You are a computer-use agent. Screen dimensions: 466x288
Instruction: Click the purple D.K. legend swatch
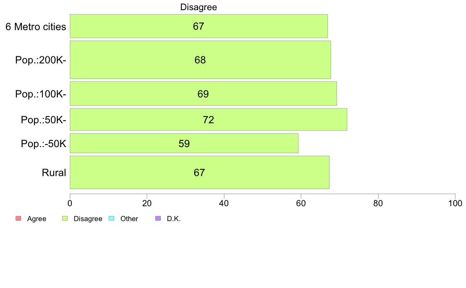click(x=158, y=219)
